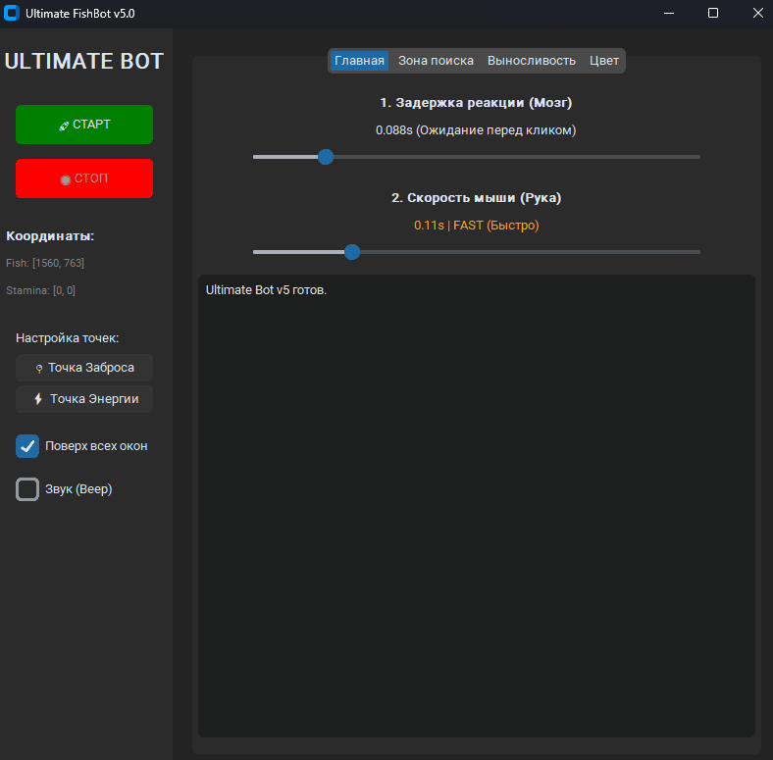Viewport: 773px width, 760px height.
Task: Click the Ultimate FishBot app icon in title bar
Action: pos(12,13)
